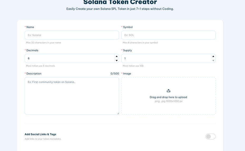The height and width of the screenshot is (151, 245).
Task: Focus the Name input field
Action: click(x=72, y=35)
